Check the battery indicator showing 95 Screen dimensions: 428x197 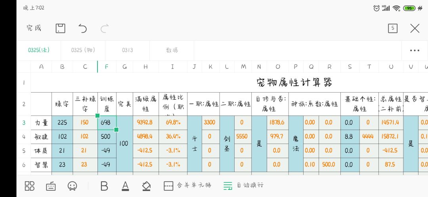pos(409,8)
